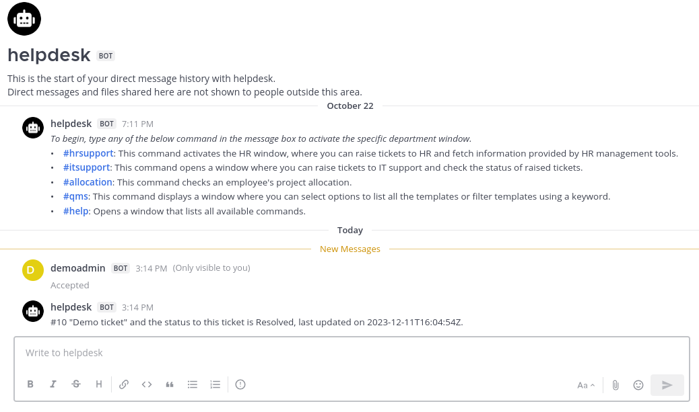
Task: Insert a numbered list
Action: click(215, 384)
